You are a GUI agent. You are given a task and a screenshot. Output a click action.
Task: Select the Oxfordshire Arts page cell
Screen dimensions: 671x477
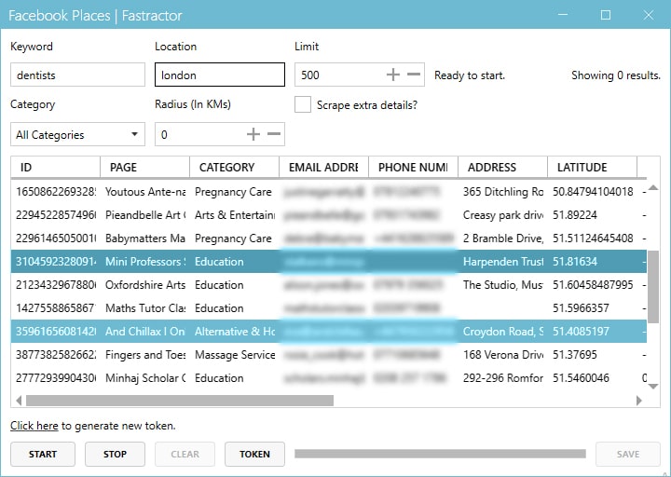(145, 284)
